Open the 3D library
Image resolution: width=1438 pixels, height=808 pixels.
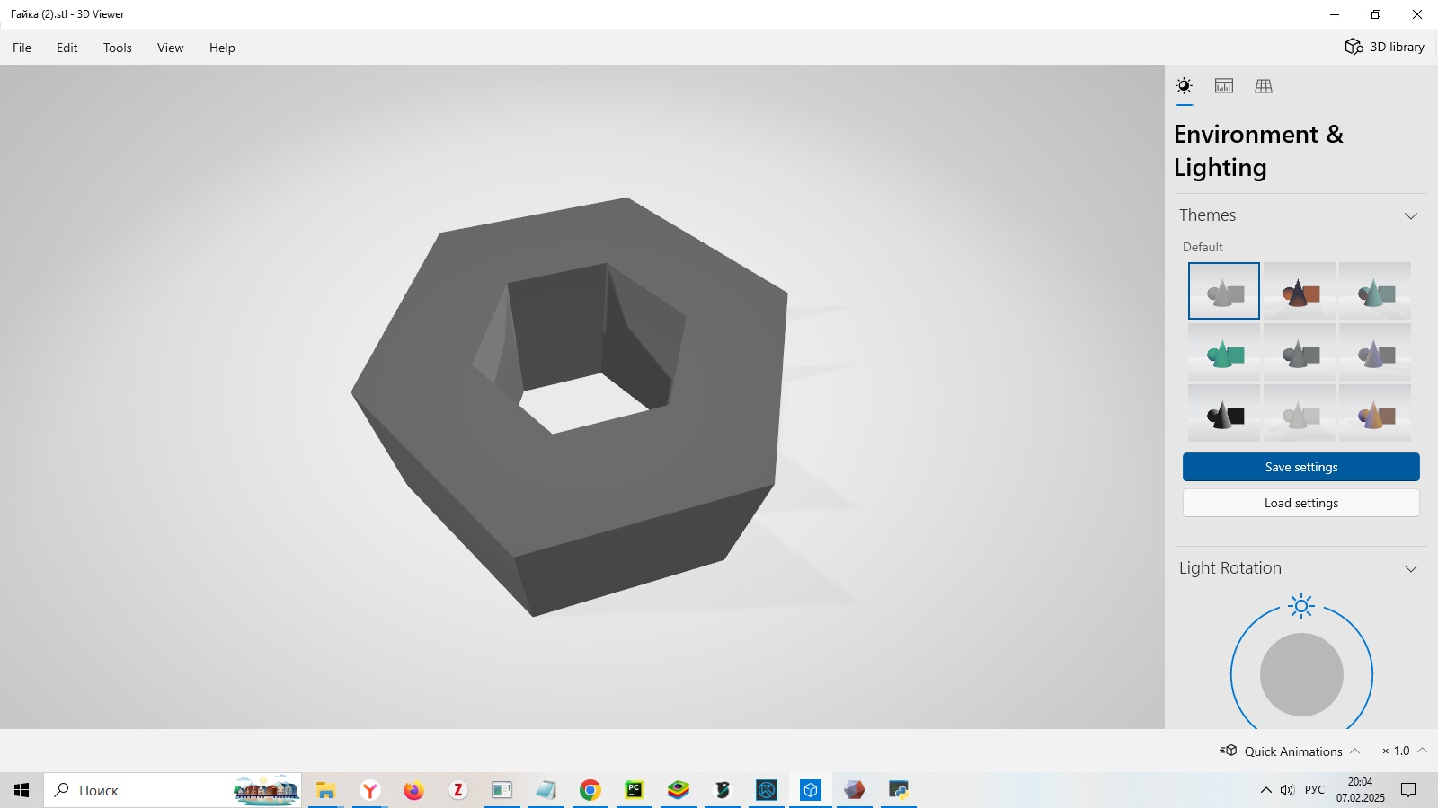click(1385, 47)
